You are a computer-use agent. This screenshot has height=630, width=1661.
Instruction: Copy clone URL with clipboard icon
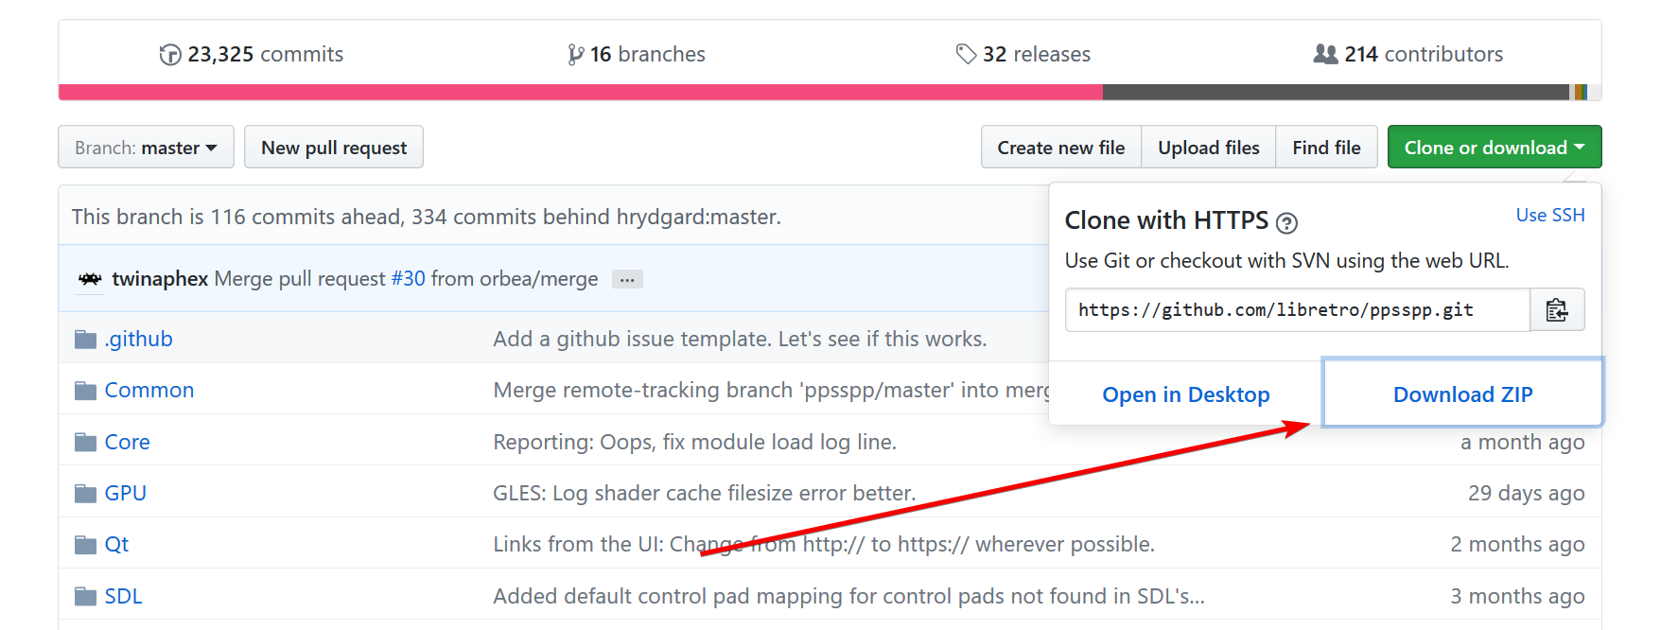1557,310
